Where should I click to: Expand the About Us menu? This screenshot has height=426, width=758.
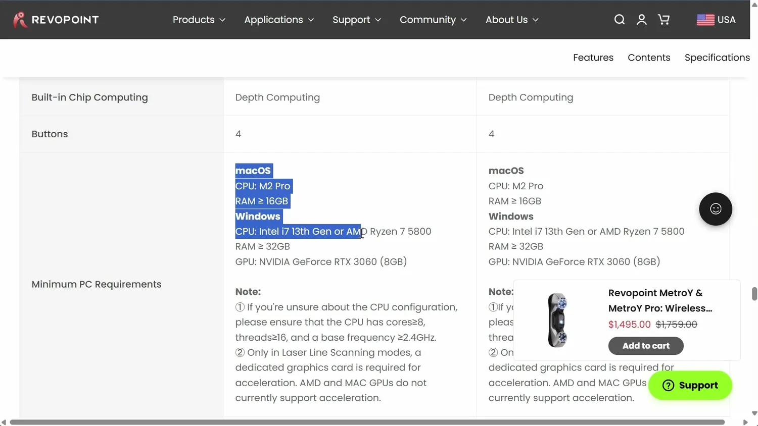(512, 20)
